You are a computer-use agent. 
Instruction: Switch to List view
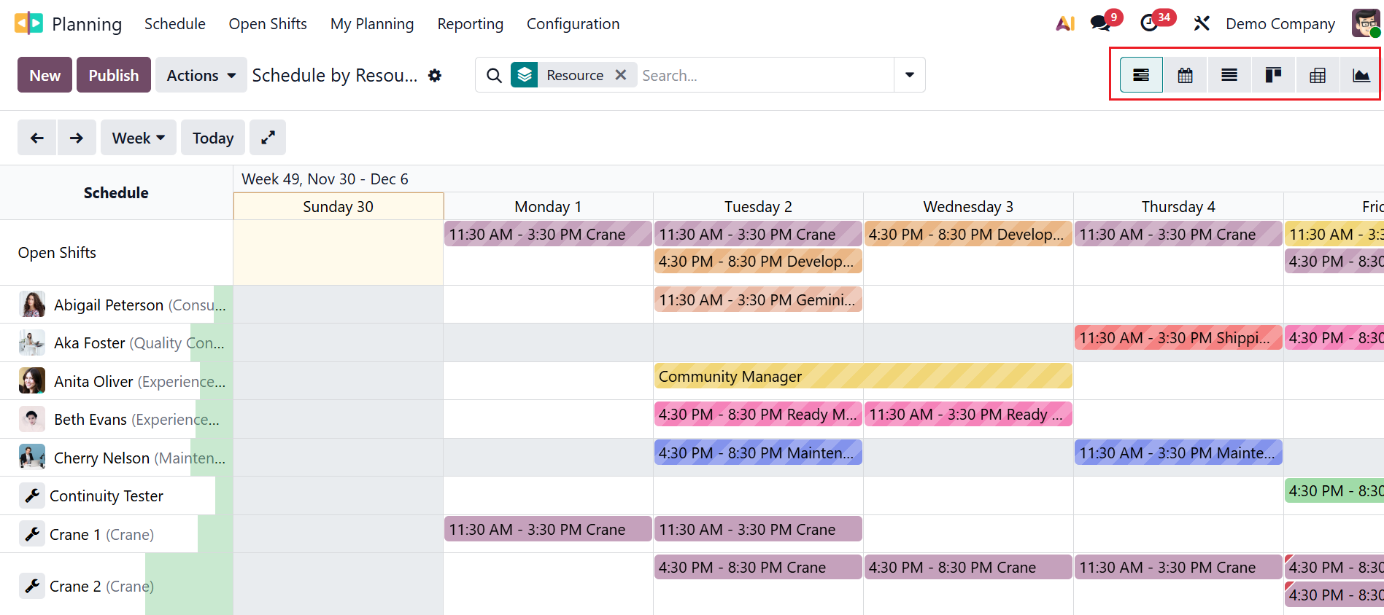1229,75
